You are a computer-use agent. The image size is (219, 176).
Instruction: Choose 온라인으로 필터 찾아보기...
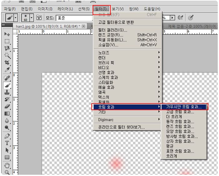(x=127, y=127)
